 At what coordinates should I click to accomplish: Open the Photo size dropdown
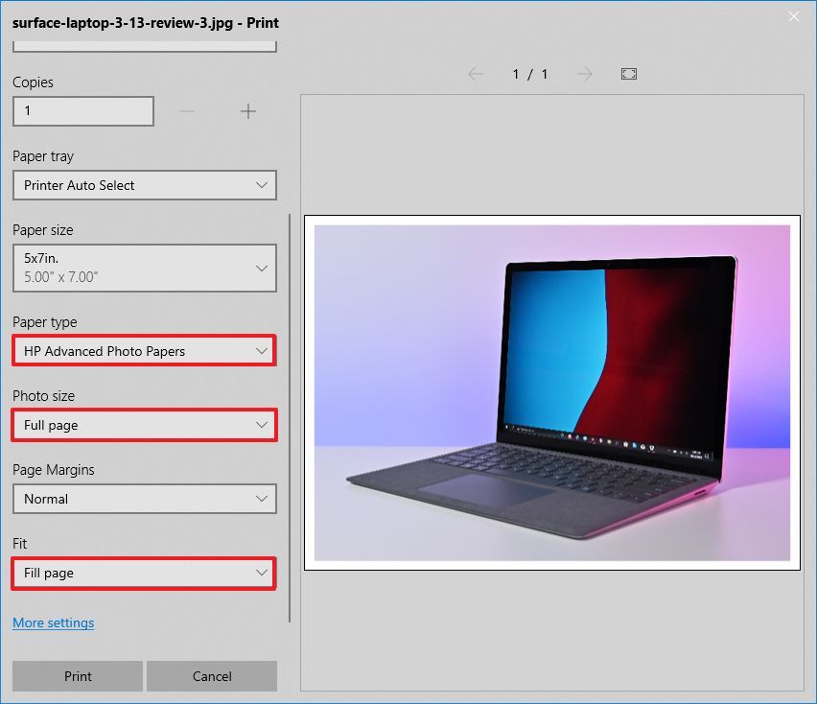[x=144, y=425]
